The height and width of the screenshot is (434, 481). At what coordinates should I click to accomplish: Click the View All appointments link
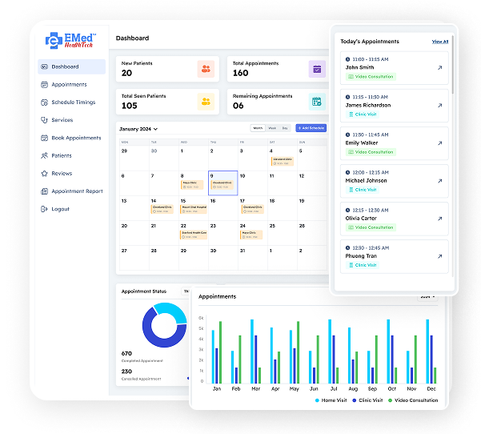pyautogui.click(x=439, y=42)
